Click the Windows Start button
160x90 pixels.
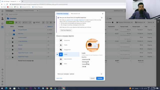click(x=2, y=88)
